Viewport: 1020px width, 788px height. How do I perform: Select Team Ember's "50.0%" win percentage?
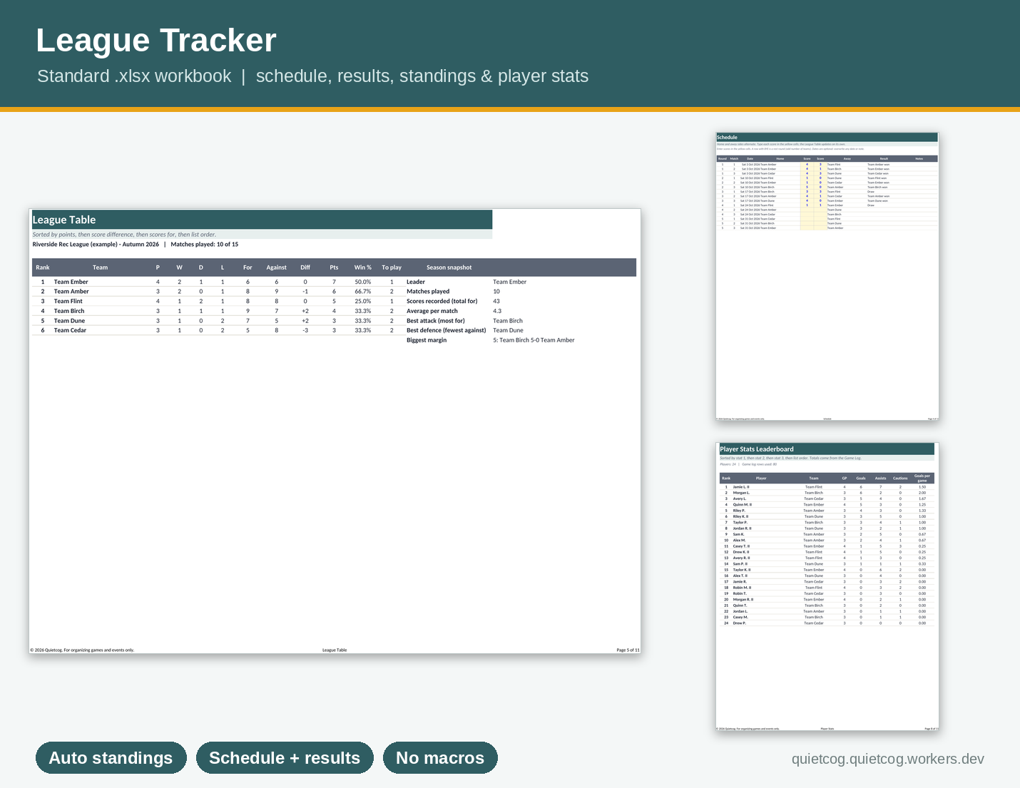pyautogui.click(x=363, y=282)
